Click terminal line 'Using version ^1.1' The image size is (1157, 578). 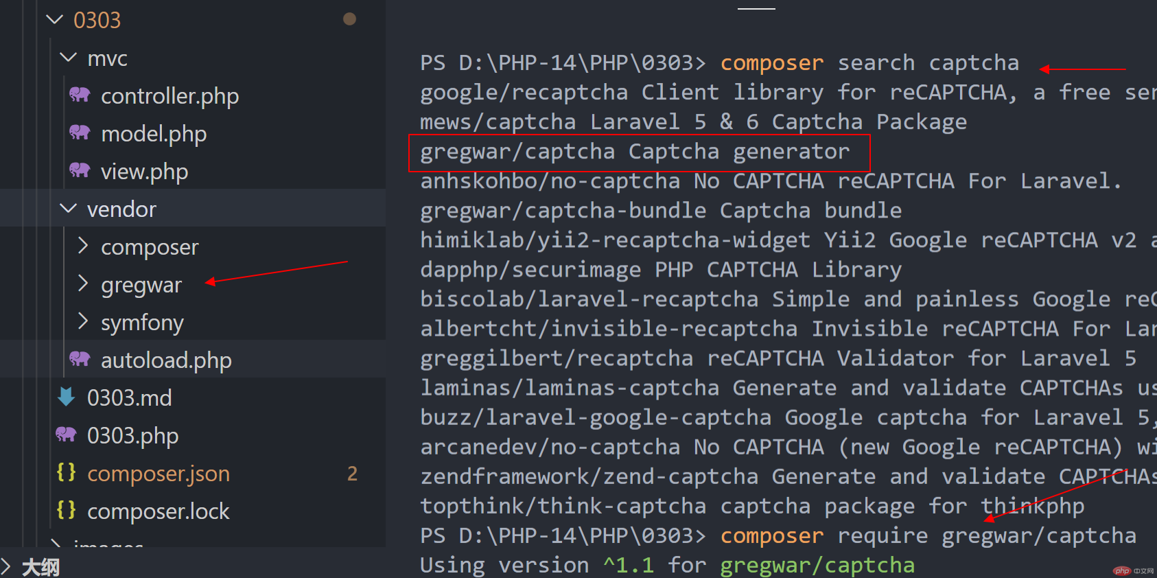[x=667, y=565]
